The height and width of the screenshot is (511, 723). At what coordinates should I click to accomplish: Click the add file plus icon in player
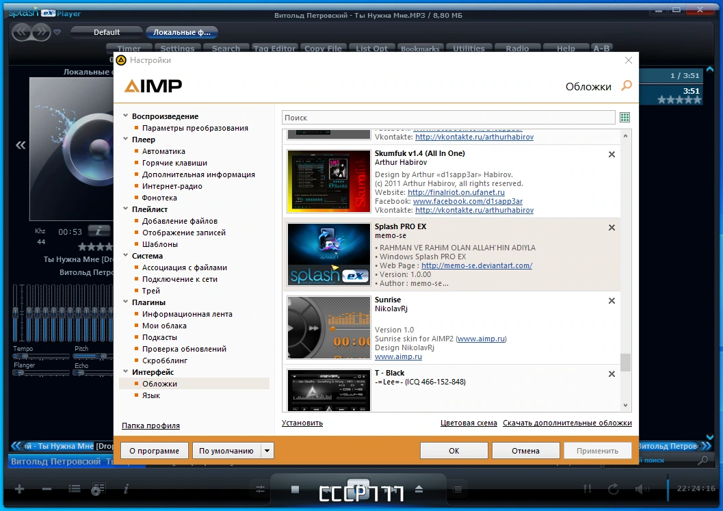(19, 489)
